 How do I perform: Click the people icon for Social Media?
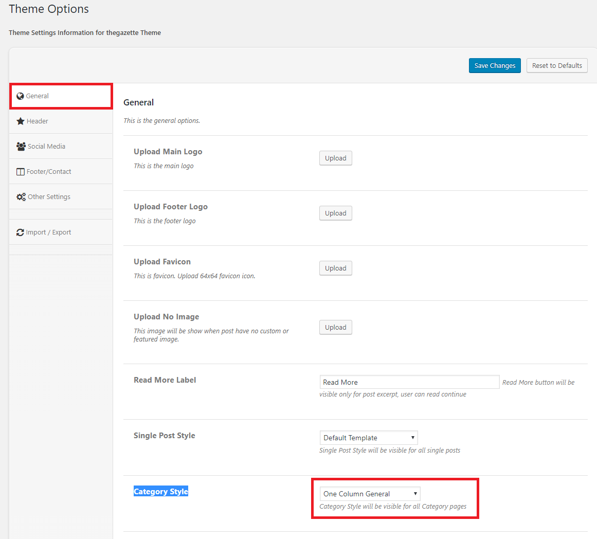click(x=21, y=147)
